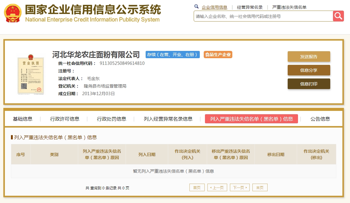The image size is (350, 203).
Task: Switch to the 行政处罚信息 tab
Action: [x=112, y=119]
